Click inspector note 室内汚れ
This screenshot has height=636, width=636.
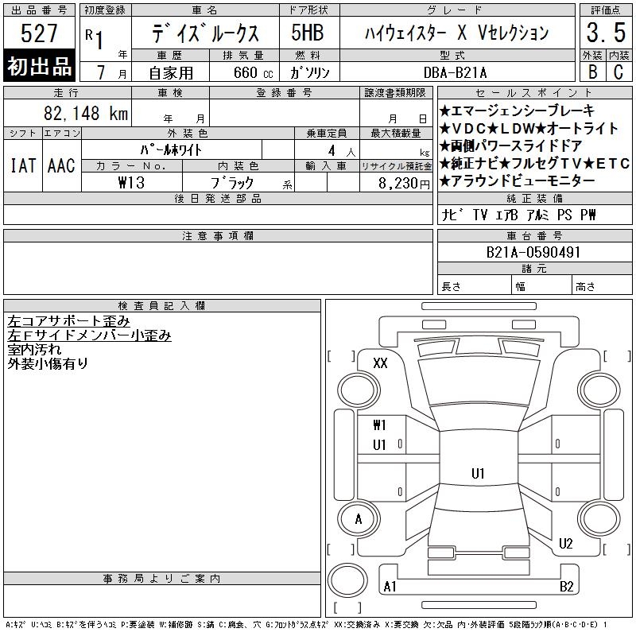(x=34, y=350)
